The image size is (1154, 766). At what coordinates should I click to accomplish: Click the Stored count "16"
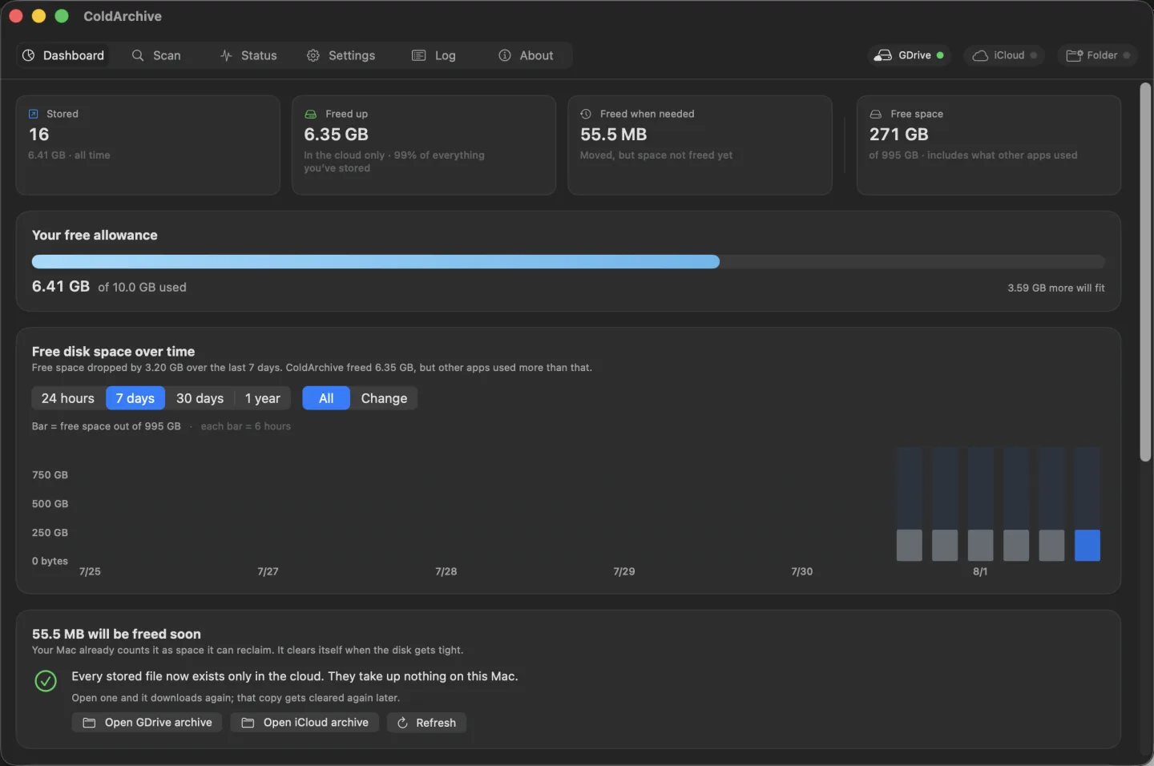(39, 135)
